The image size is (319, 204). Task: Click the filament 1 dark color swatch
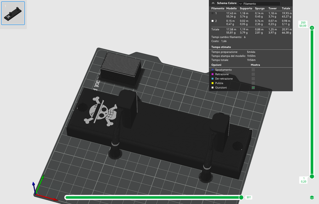click(x=212, y=13)
